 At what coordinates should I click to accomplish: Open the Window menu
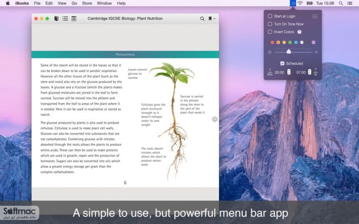104,3
